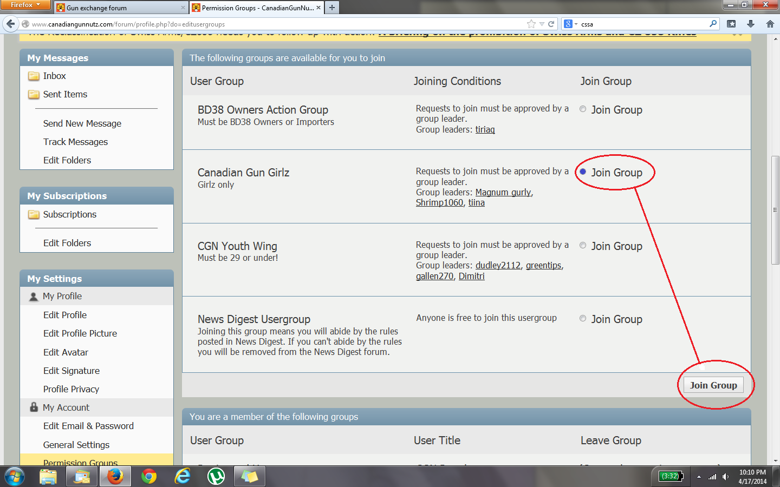Open the Windows Start button

(x=15, y=477)
